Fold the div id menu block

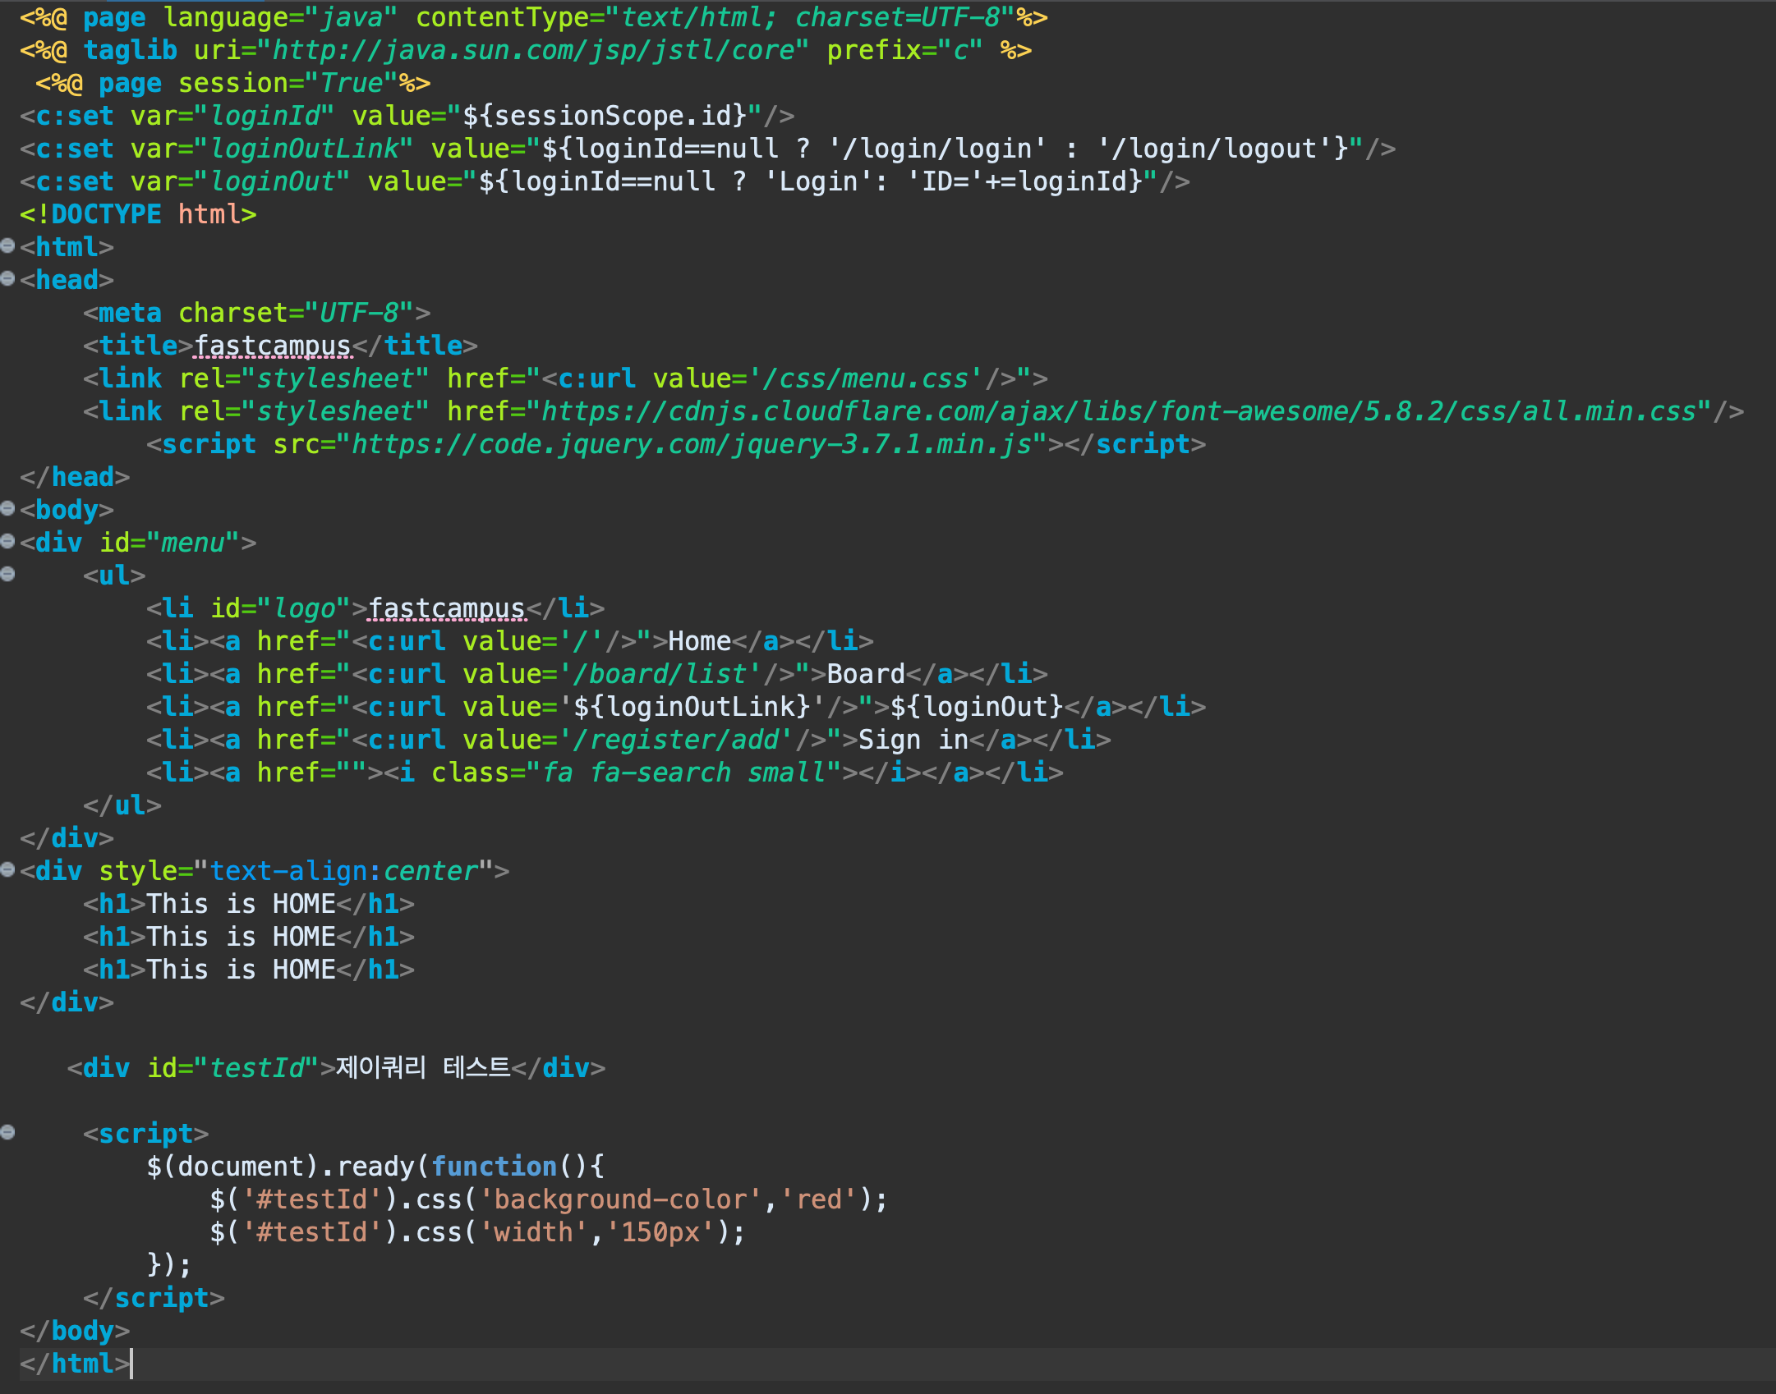pyautogui.click(x=7, y=541)
